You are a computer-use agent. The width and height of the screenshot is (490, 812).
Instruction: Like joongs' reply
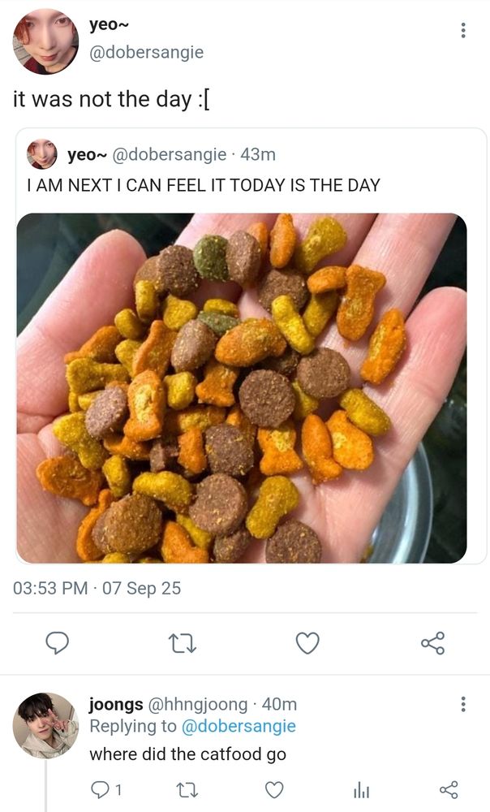click(275, 789)
